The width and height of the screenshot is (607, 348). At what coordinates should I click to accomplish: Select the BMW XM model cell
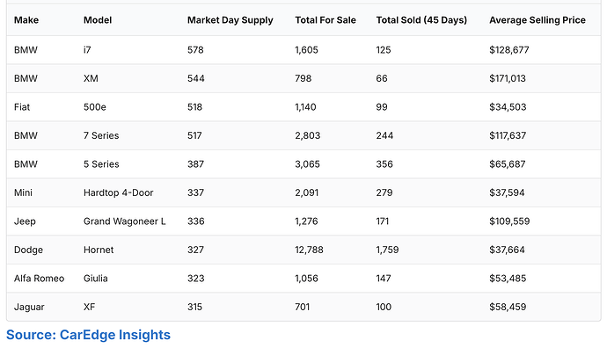point(91,78)
